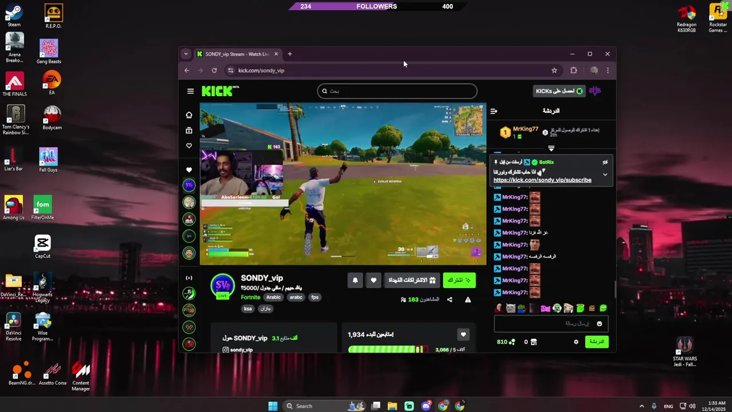Screen dimensions: 732x412
Task: Select the fps tag
Action: (x=315, y=298)
